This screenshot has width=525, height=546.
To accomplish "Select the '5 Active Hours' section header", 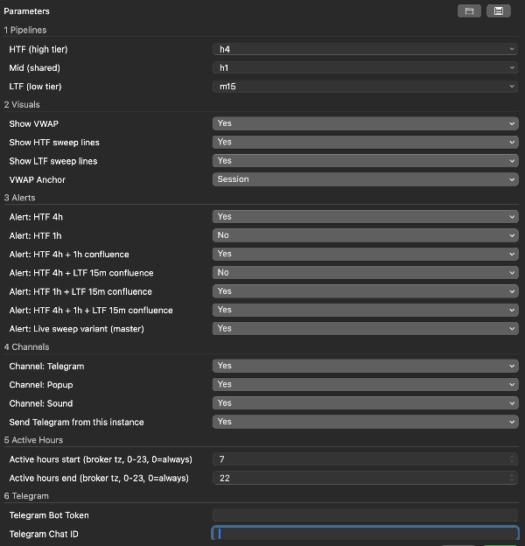I will pos(33,440).
